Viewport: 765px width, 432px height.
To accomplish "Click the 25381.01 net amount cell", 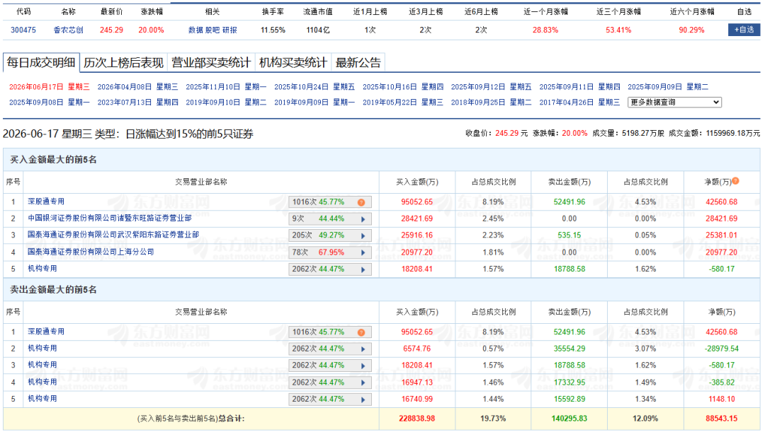I will (x=721, y=235).
